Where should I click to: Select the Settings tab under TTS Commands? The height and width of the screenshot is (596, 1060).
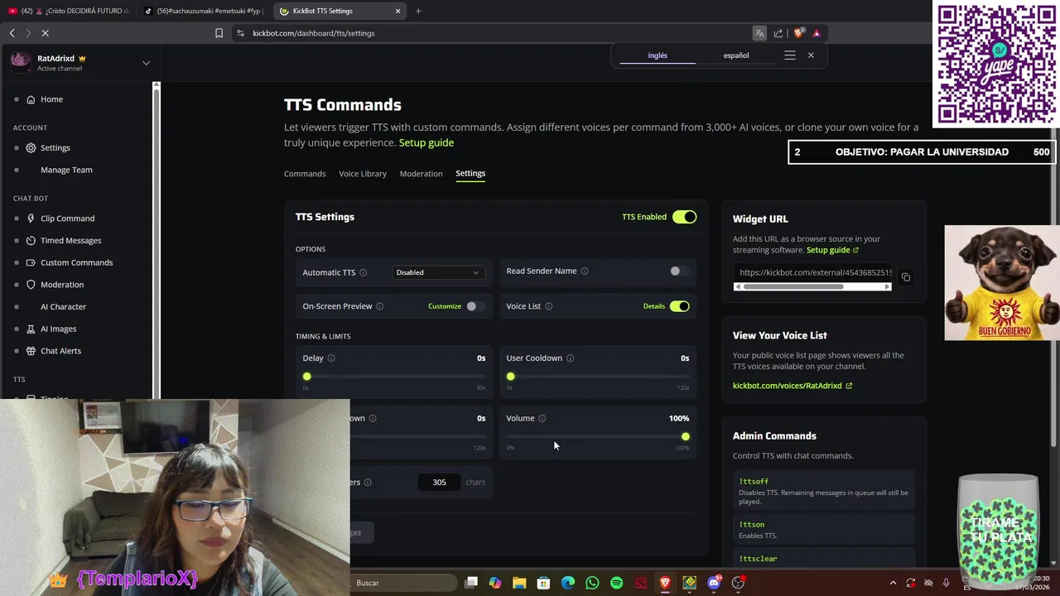coord(470,173)
